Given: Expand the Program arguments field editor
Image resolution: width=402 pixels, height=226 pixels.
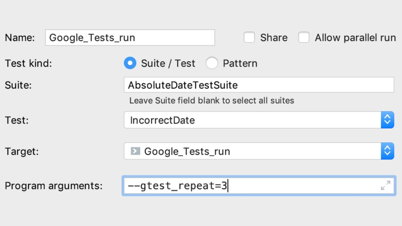Looking at the screenshot, I should (385, 186).
